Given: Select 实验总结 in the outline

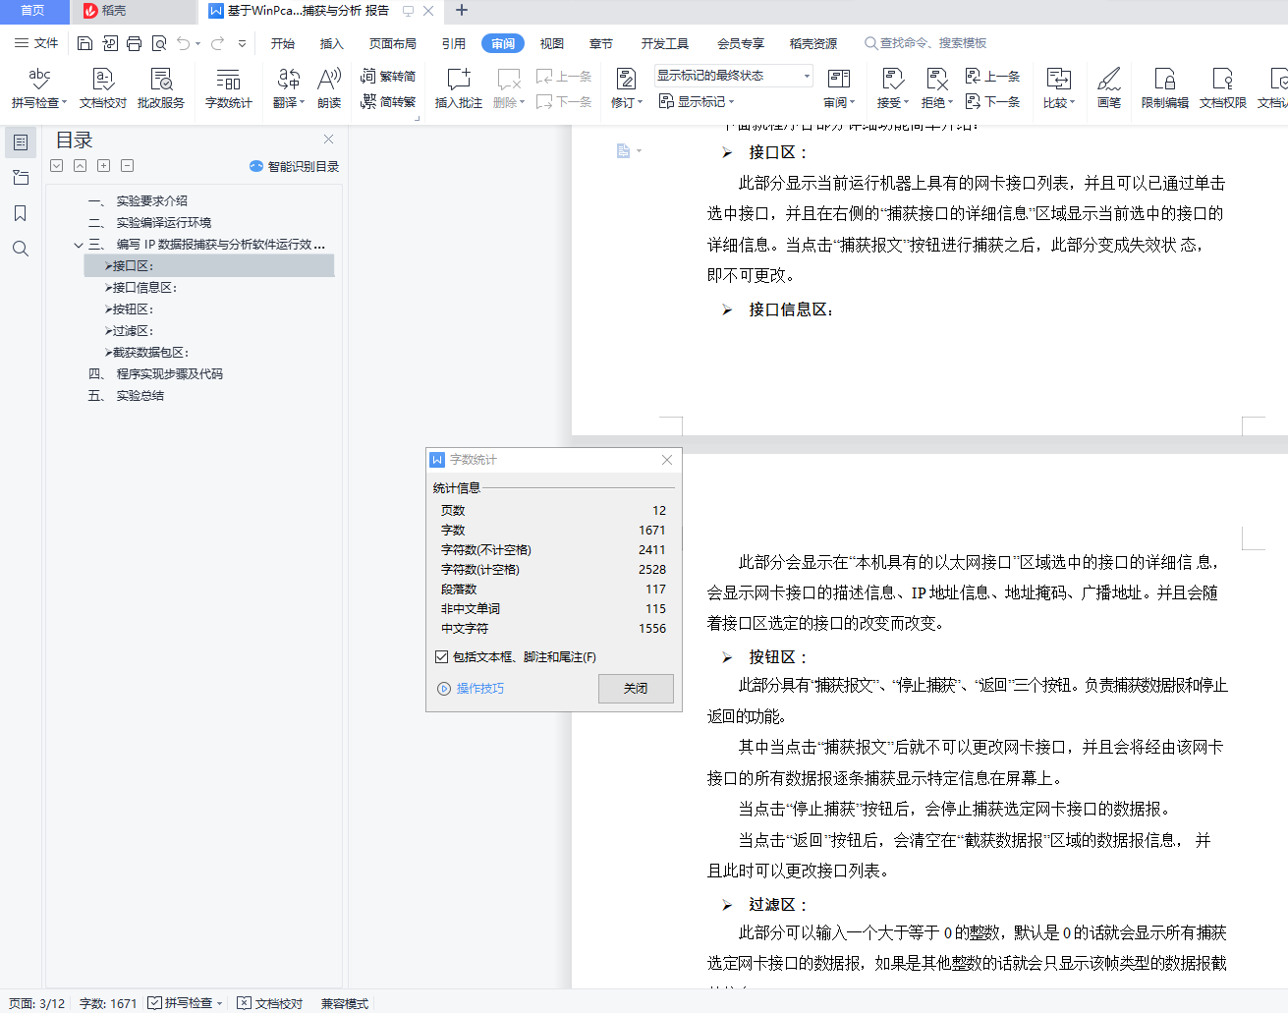Looking at the screenshot, I should (140, 396).
